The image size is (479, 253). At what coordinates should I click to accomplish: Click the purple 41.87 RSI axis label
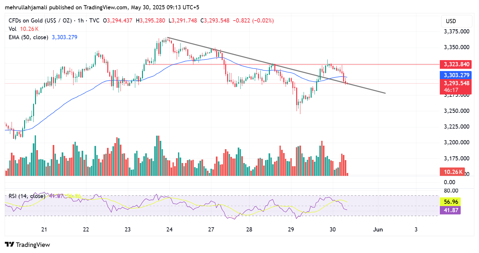click(x=450, y=210)
